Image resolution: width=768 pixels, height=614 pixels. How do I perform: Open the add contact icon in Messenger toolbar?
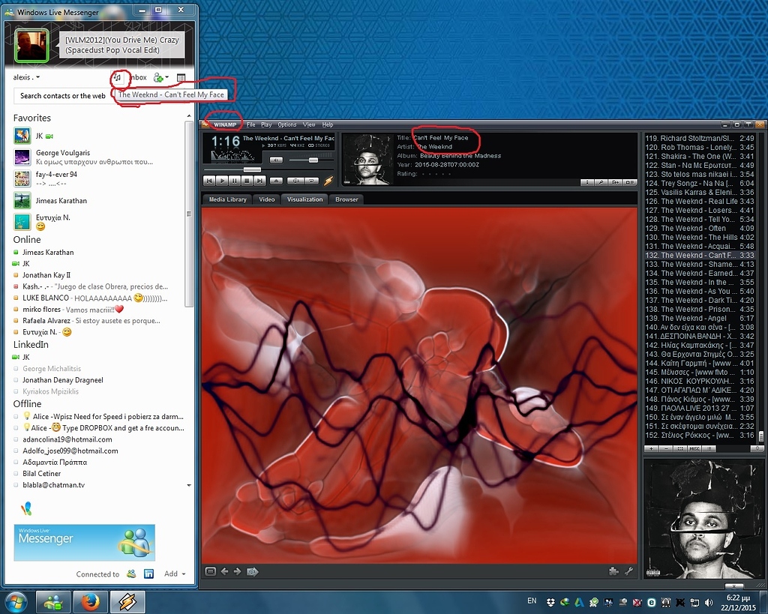(x=158, y=76)
